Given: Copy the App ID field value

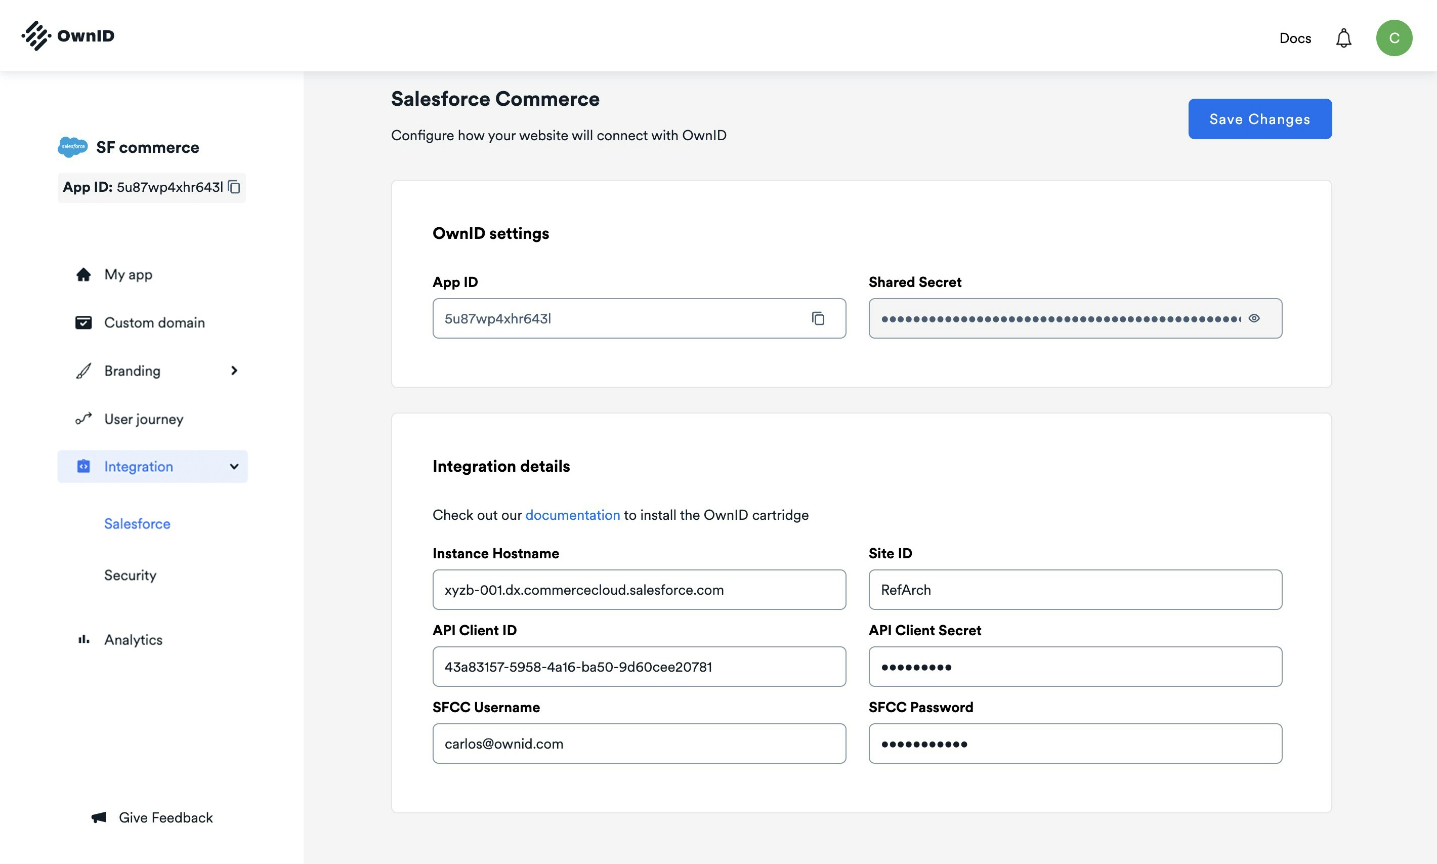Looking at the screenshot, I should pos(818,318).
